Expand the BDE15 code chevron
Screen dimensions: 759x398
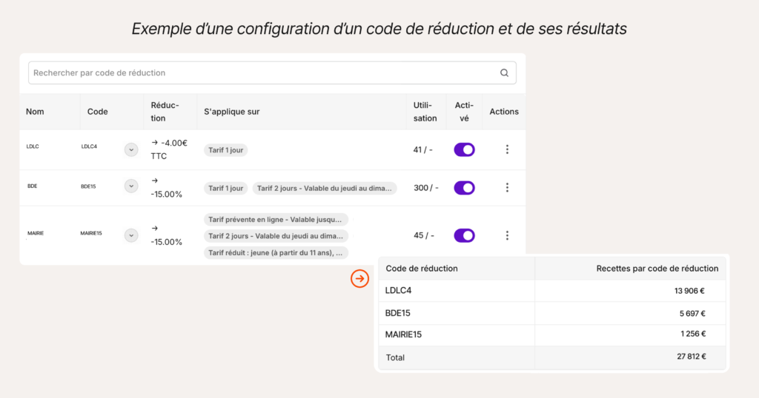131,186
